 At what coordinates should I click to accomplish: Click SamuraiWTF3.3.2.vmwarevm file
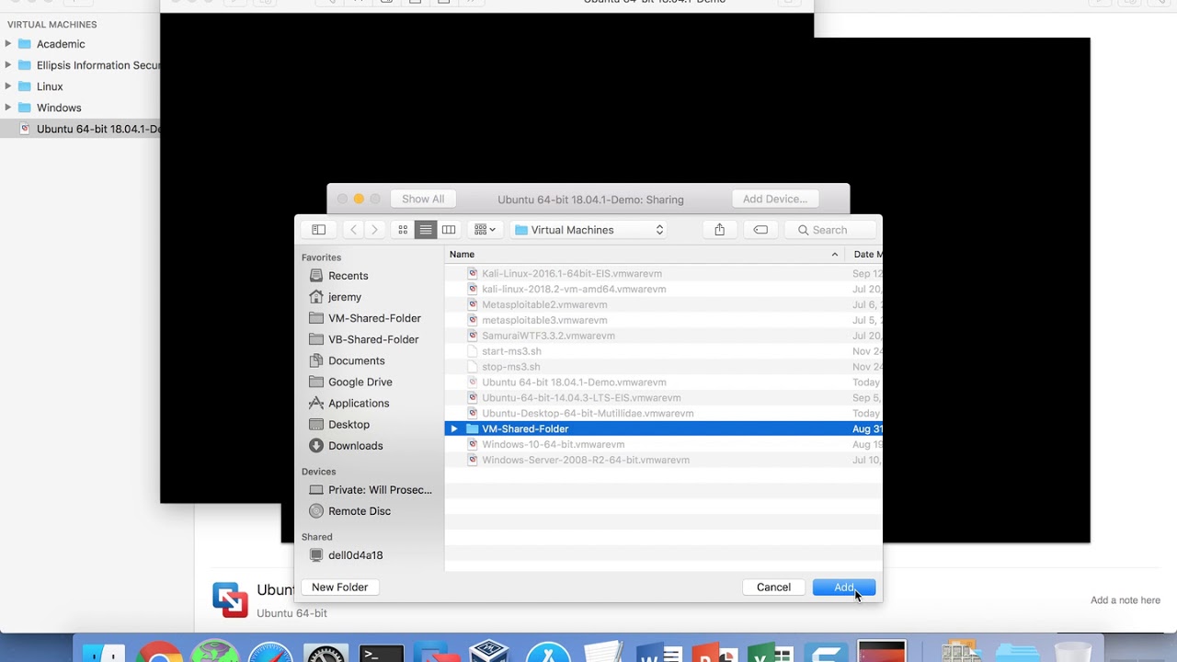point(548,337)
